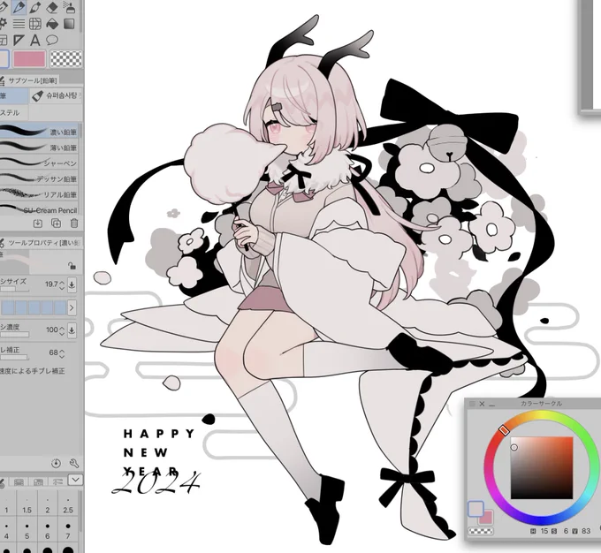Click the duplicate sub tool icon
Screen dimensions: 601x553
coord(56,223)
